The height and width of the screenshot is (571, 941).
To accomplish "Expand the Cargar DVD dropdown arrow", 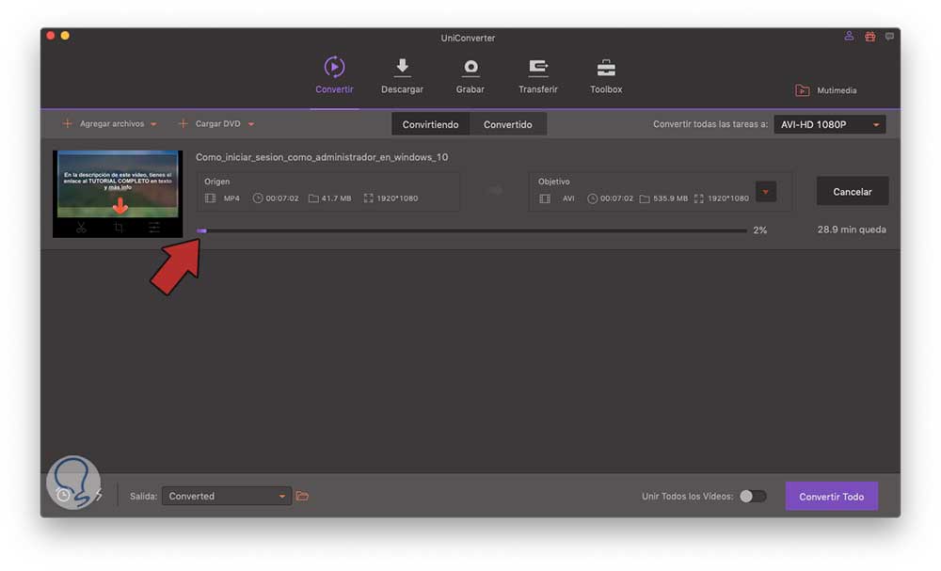I will pyautogui.click(x=251, y=124).
